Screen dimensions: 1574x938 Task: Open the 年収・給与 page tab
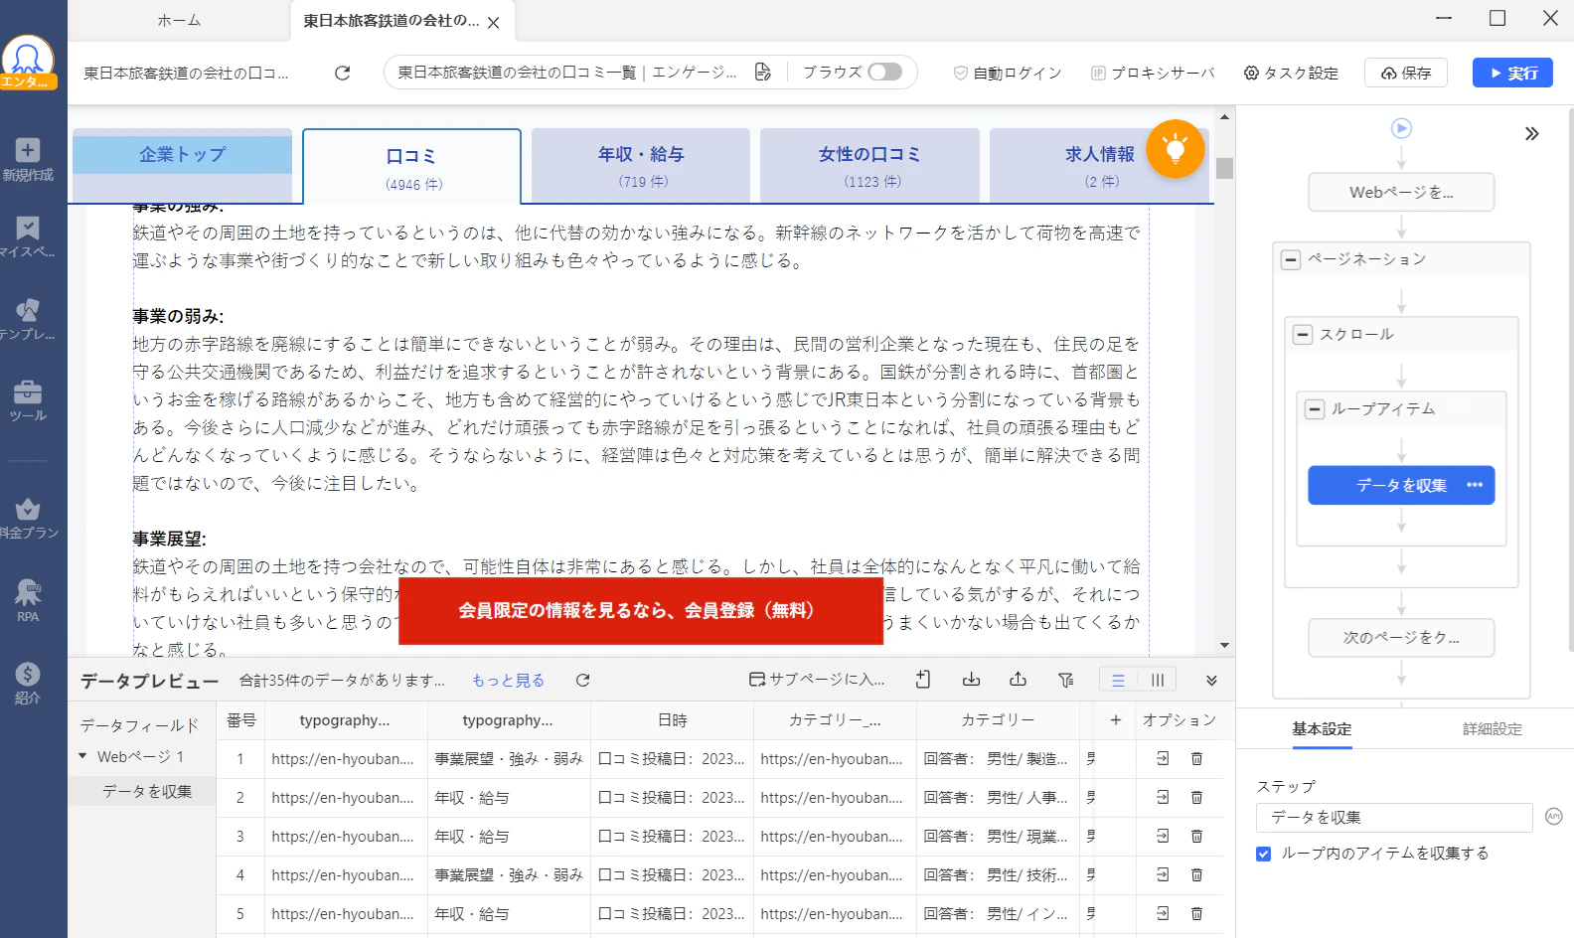point(641,166)
